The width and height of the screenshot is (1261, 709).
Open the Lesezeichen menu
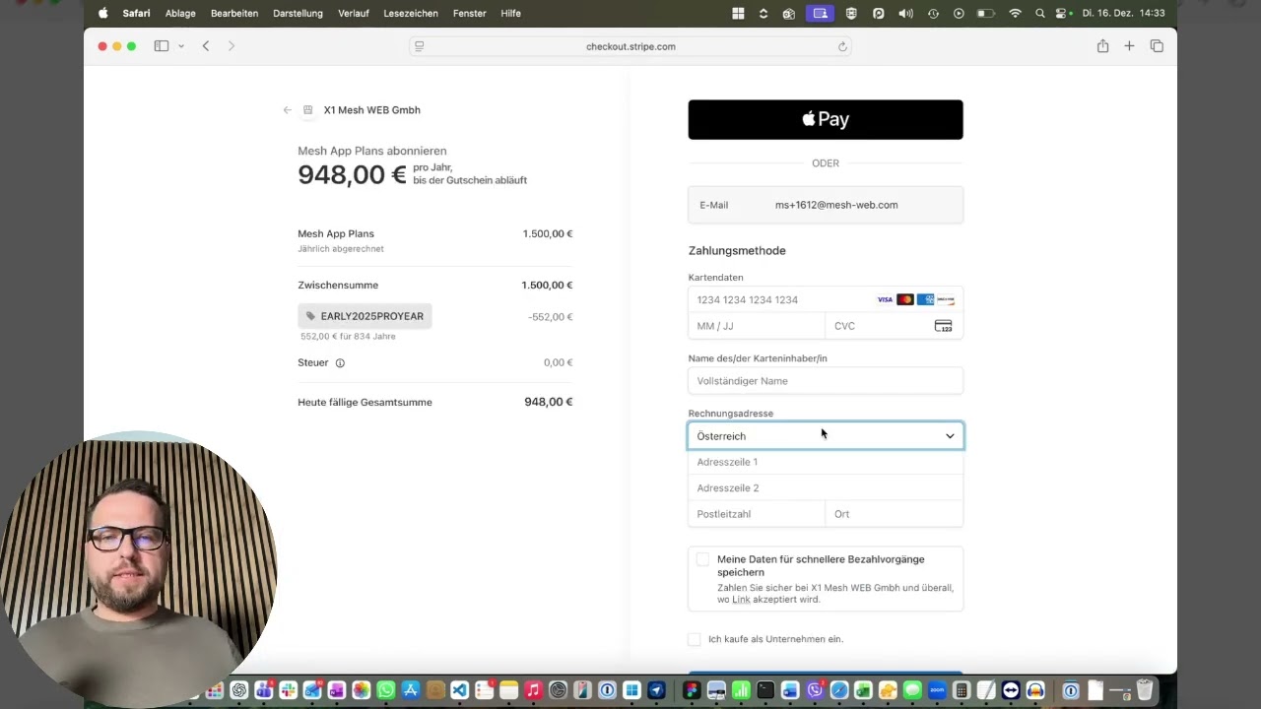tap(411, 14)
